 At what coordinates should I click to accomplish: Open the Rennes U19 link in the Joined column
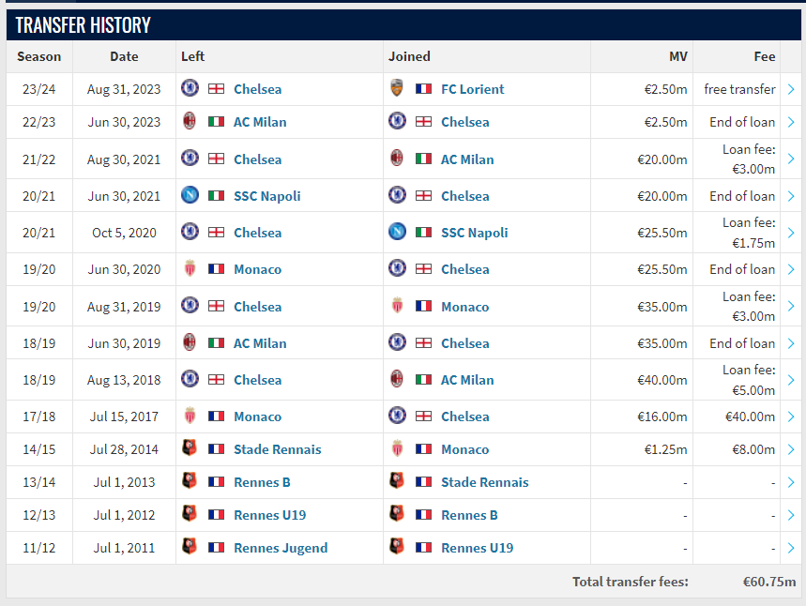pyautogui.click(x=477, y=548)
